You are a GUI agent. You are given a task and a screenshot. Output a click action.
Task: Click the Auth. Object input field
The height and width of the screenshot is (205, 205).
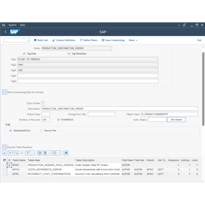pos(157,120)
